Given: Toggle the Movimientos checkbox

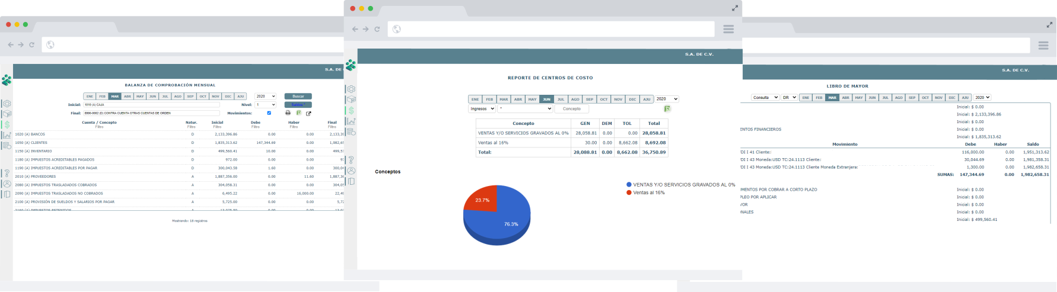Looking at the screenshot, I should tap(269, 113).
